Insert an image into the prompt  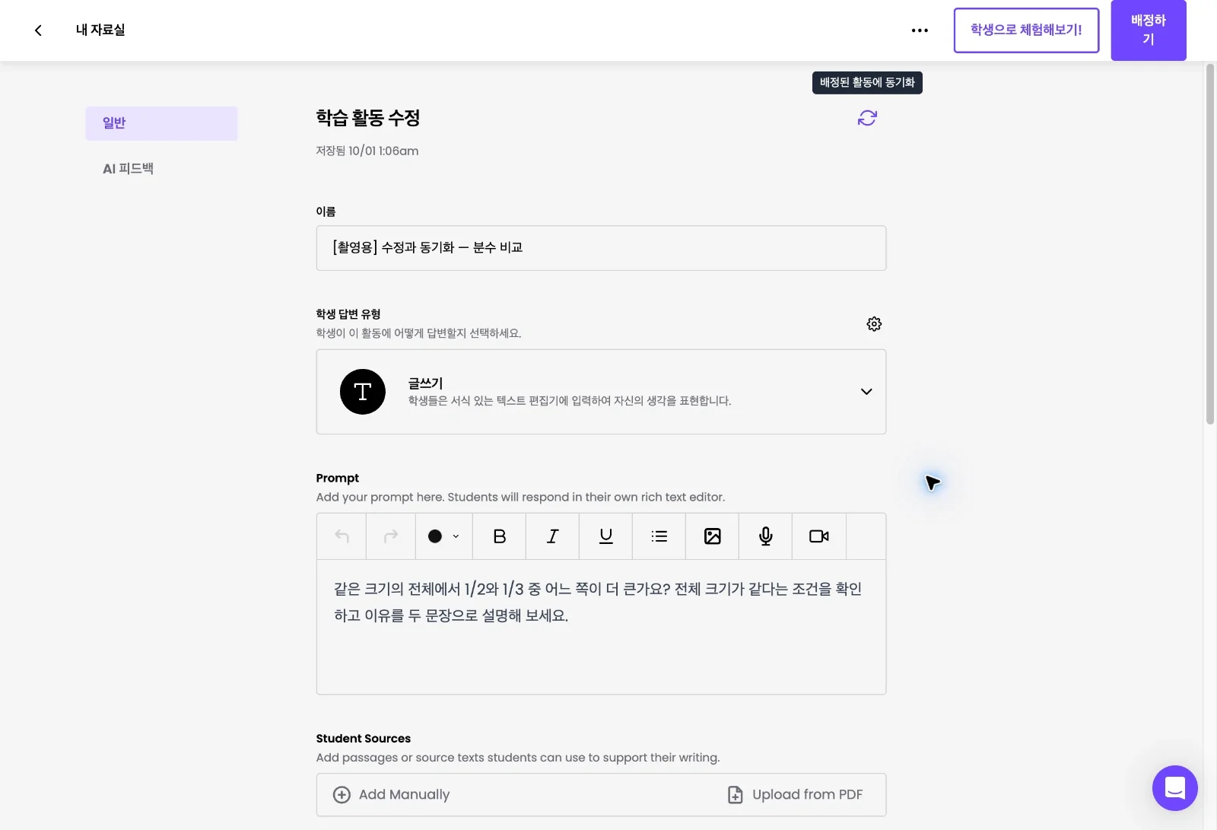pos(712,536)
